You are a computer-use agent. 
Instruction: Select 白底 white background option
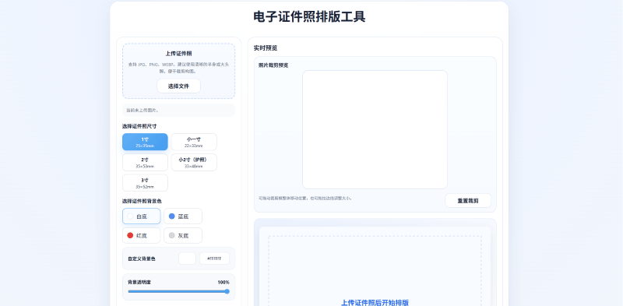point(142,216)
